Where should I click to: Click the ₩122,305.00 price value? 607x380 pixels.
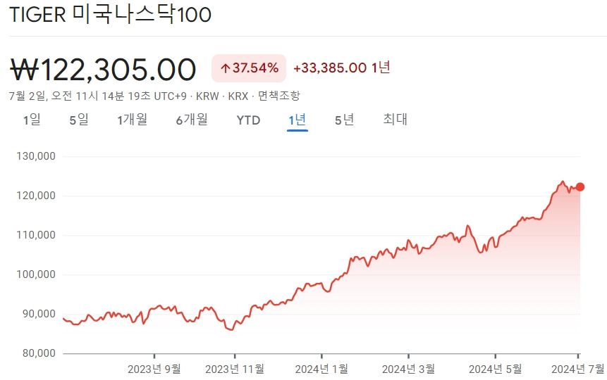coord(103,70)
